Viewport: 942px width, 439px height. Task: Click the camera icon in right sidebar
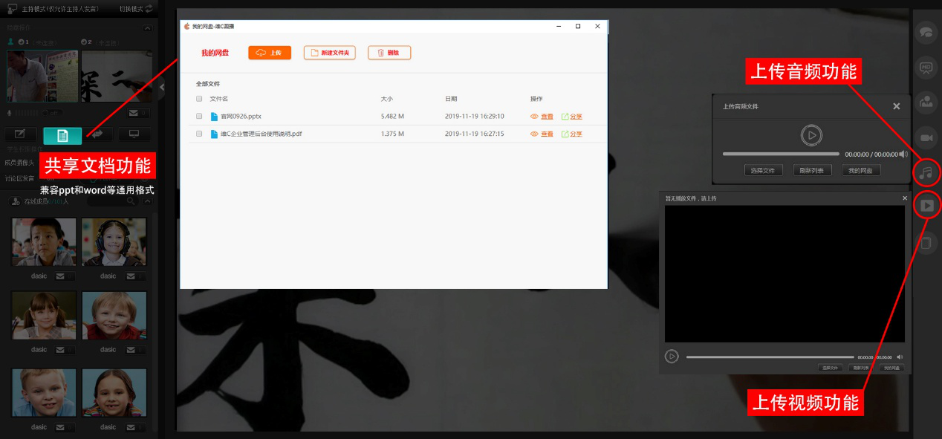926,138
